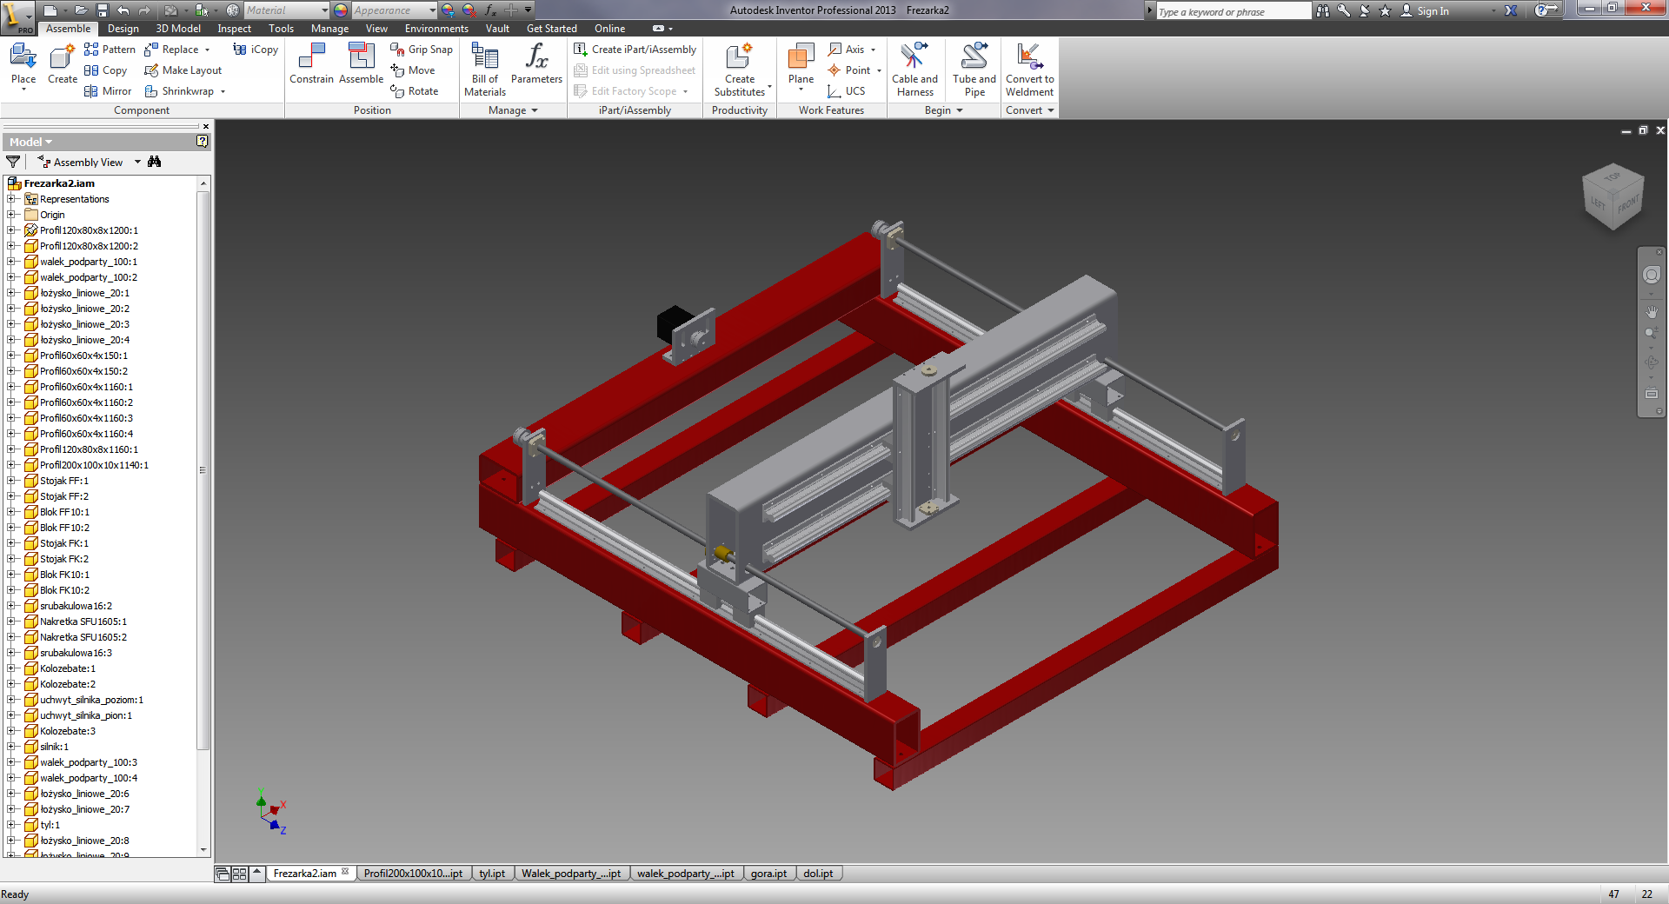This screenshot has width=1669, height=904.
Task: Expand the Origin folder node
Action: pos(12,215)
